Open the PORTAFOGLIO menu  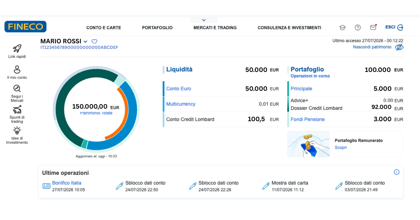point(157,28)
